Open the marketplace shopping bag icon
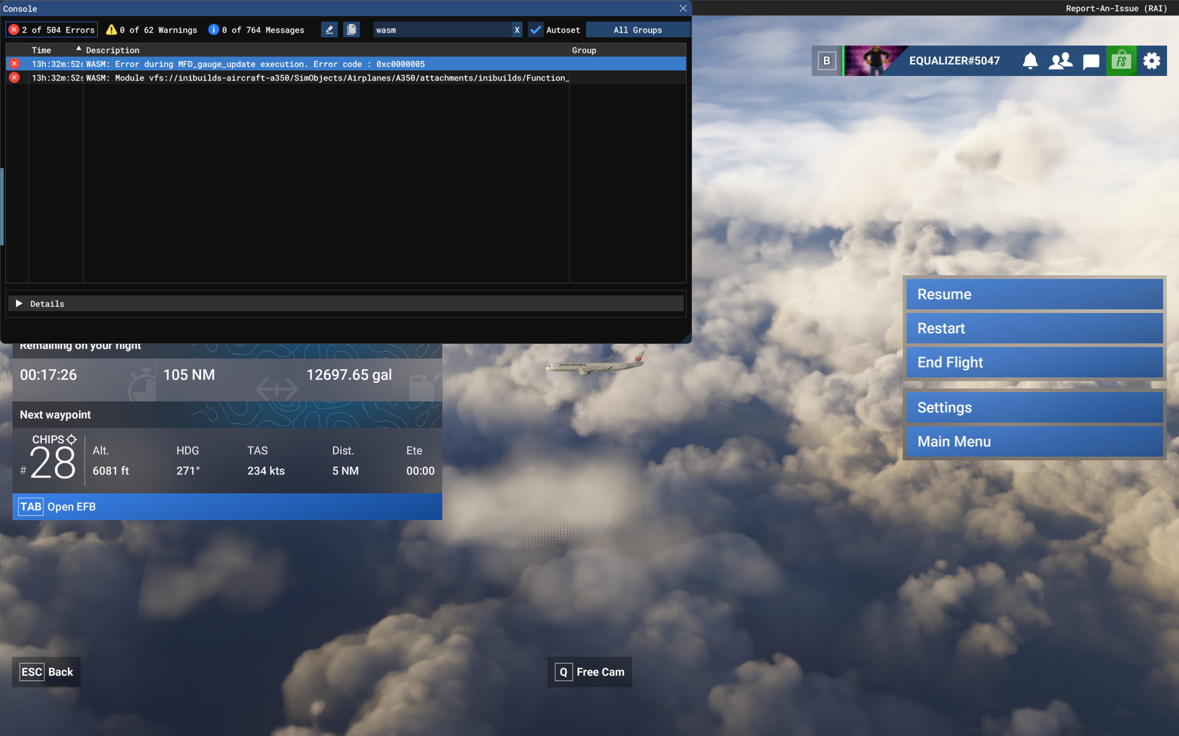This screenshot has height=736, width=1179. tap(1121, 61)
